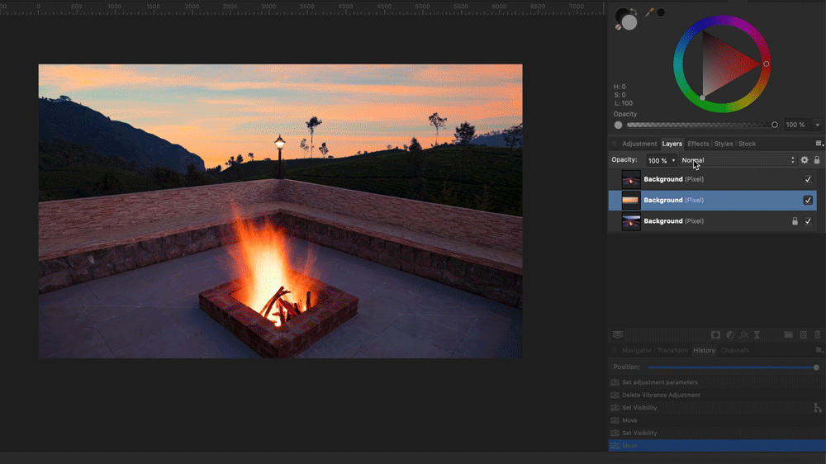Open the color opacity percent dropdown

[818, 125]
